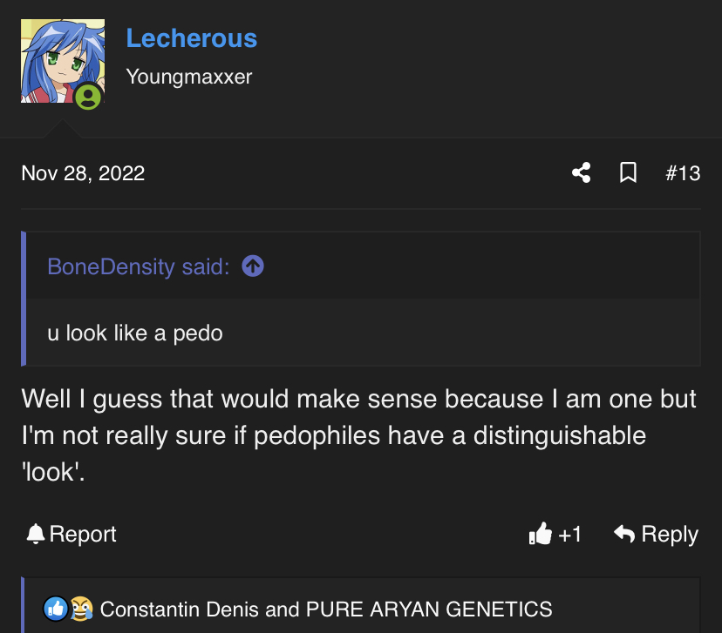Image resolution: width=722 pixels, height=633 pixels.
Task: Expand the quoted 'u look like a pedo' block
Action: click(x=364, y=333)
